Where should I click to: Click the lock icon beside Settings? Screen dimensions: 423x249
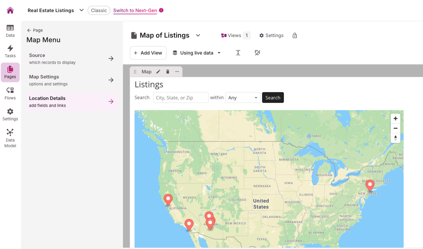(x=295, y=35)
